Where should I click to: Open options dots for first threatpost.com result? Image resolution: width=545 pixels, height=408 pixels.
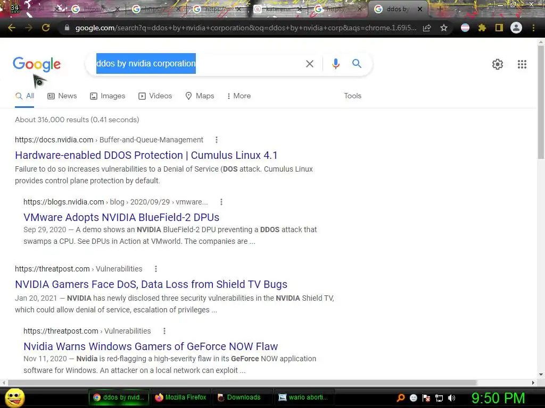[156, 269]
